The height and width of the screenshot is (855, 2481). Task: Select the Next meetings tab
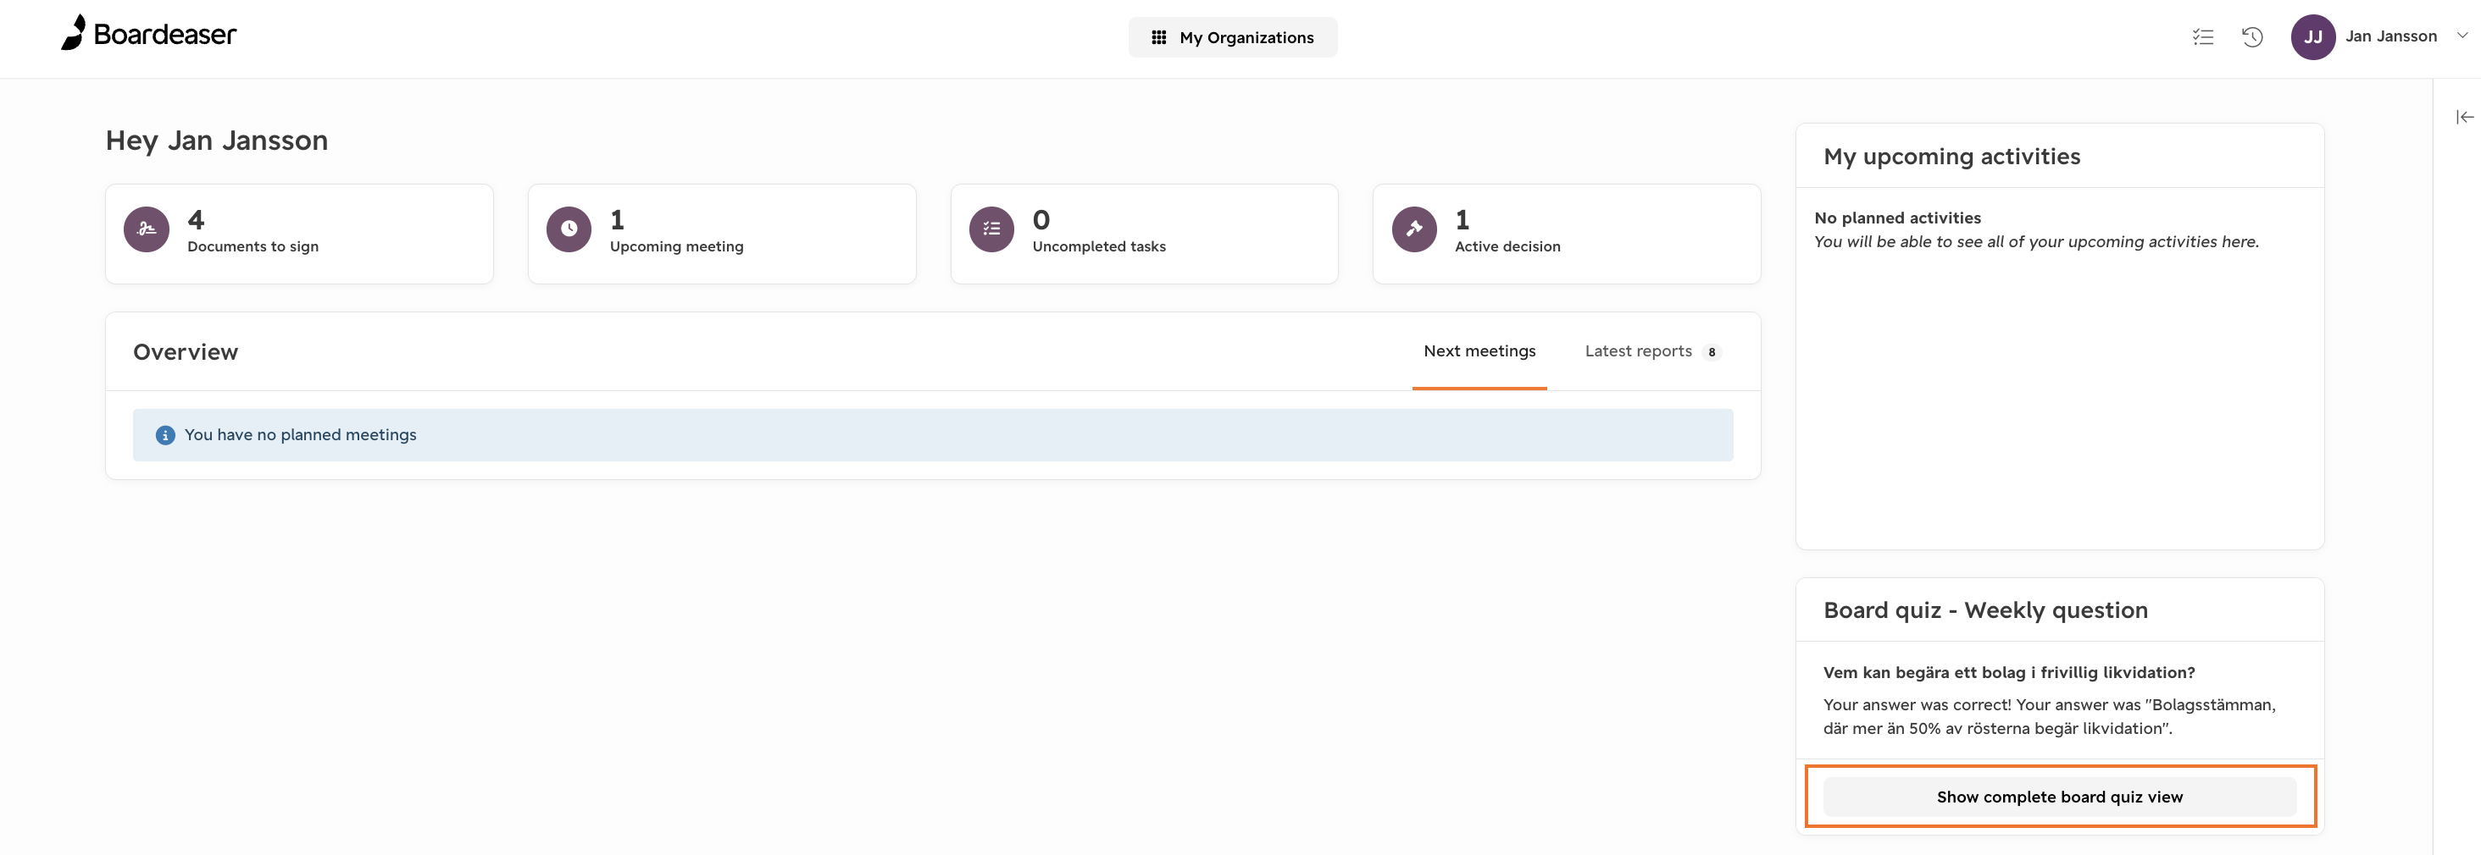tap(1479, 351)
